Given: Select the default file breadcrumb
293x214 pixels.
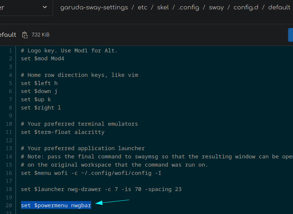Looking at the screenshot, I should click(x=279, y=7).
